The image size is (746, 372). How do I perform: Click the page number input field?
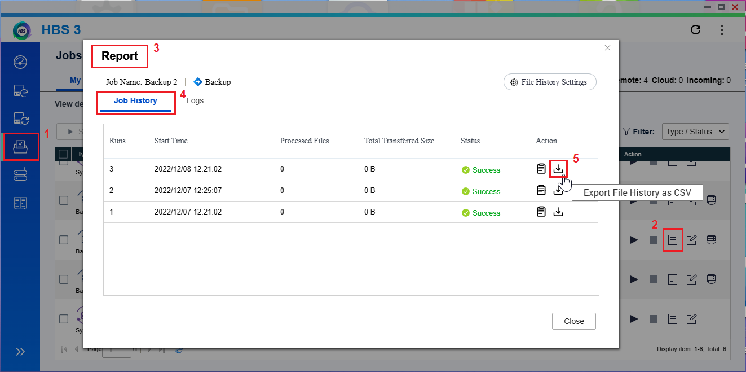pos(118,349)
